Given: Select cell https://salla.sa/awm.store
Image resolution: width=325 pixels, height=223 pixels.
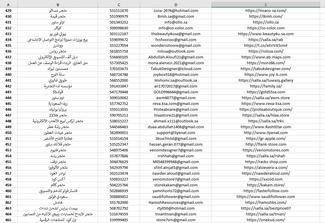Looking at the screenshot, I should pyautogui.click(x=266, y=97).
